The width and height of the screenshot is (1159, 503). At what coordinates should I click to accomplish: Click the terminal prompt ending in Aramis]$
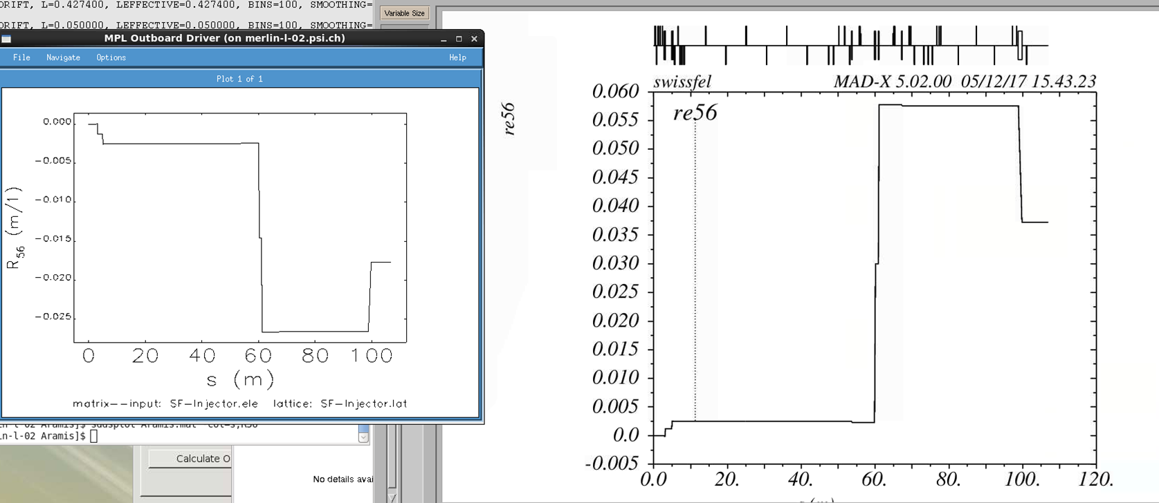click(43, 436)
